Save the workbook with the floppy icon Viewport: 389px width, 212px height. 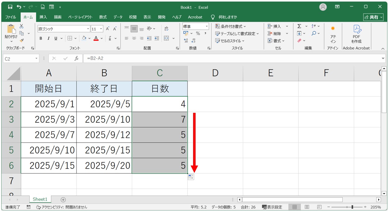tap(10, 7)
